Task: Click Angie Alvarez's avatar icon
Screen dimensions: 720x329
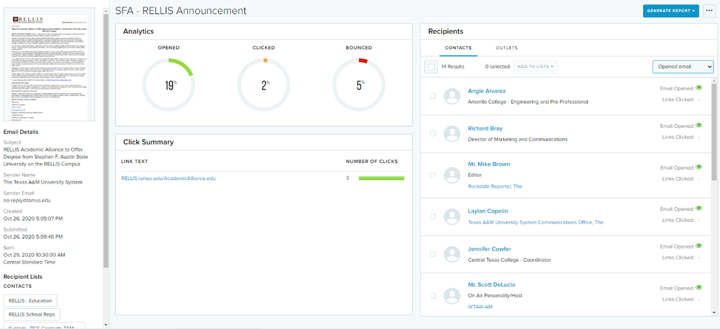Action: click(452, 96)
